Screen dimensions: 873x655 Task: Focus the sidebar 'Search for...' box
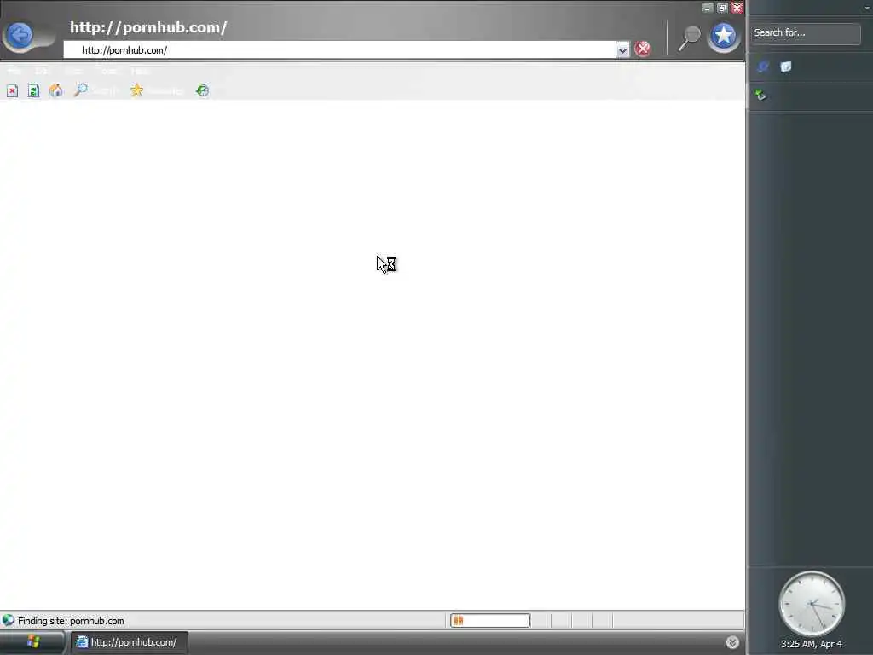click(x=806, y=33)
